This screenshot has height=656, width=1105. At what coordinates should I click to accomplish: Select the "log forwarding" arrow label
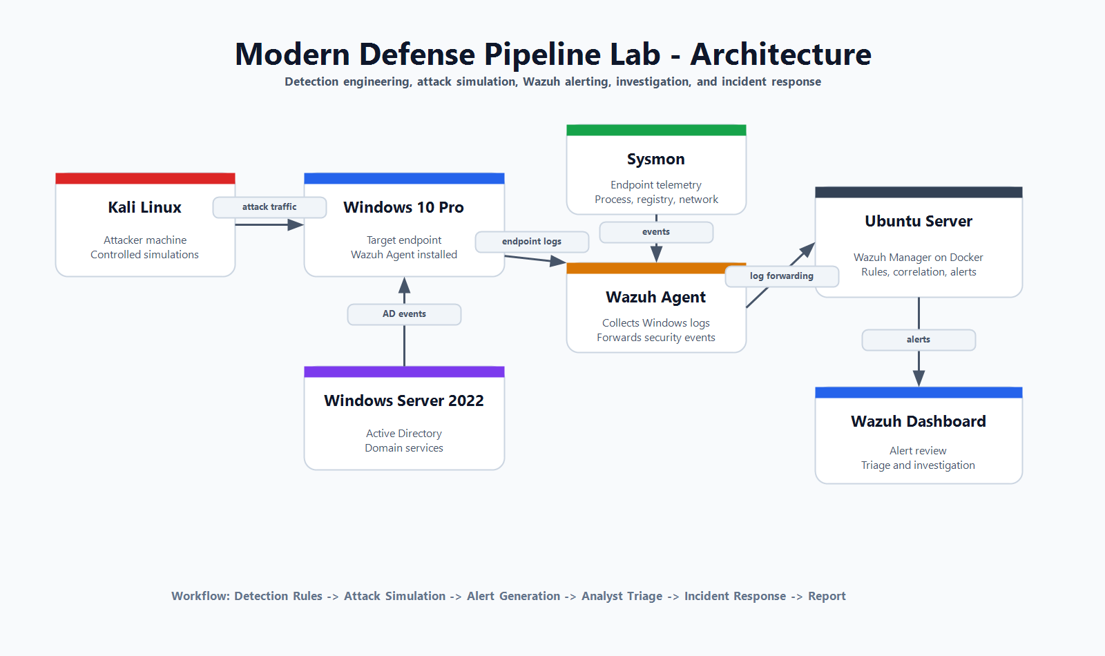point(782,276)
